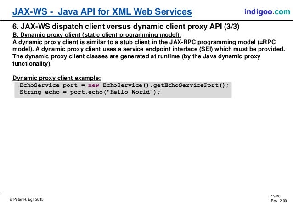Click the line beginning 'model). A dynamic proxy'
This screenshot has width=293, height=203.
tap(148, 49)
